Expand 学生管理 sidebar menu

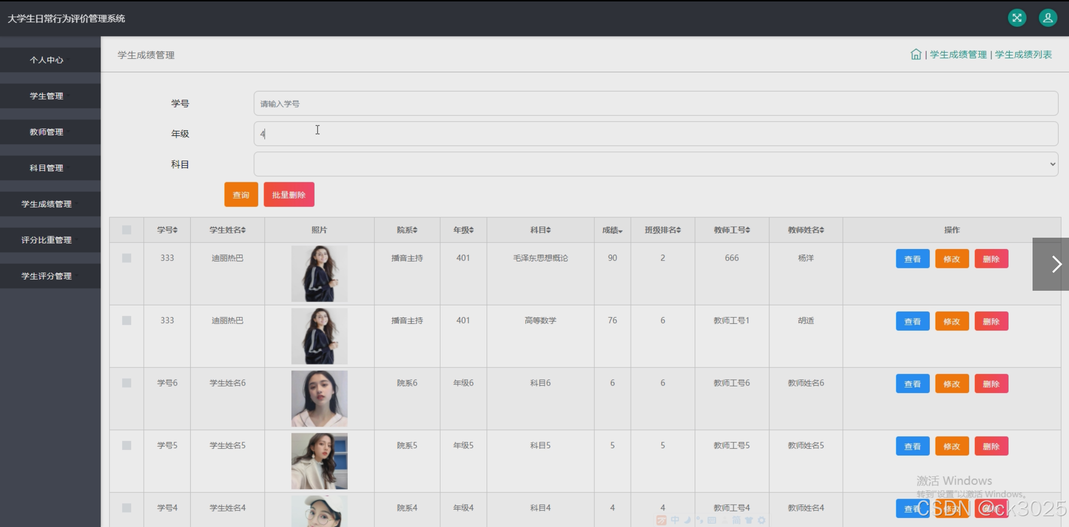coord(46,96)
